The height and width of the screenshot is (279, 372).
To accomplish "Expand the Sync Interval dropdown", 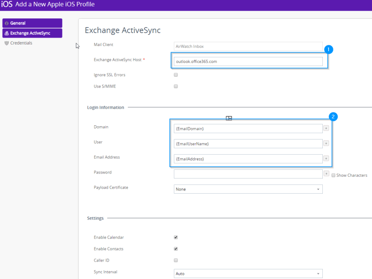I will click(x=248, y=273).
